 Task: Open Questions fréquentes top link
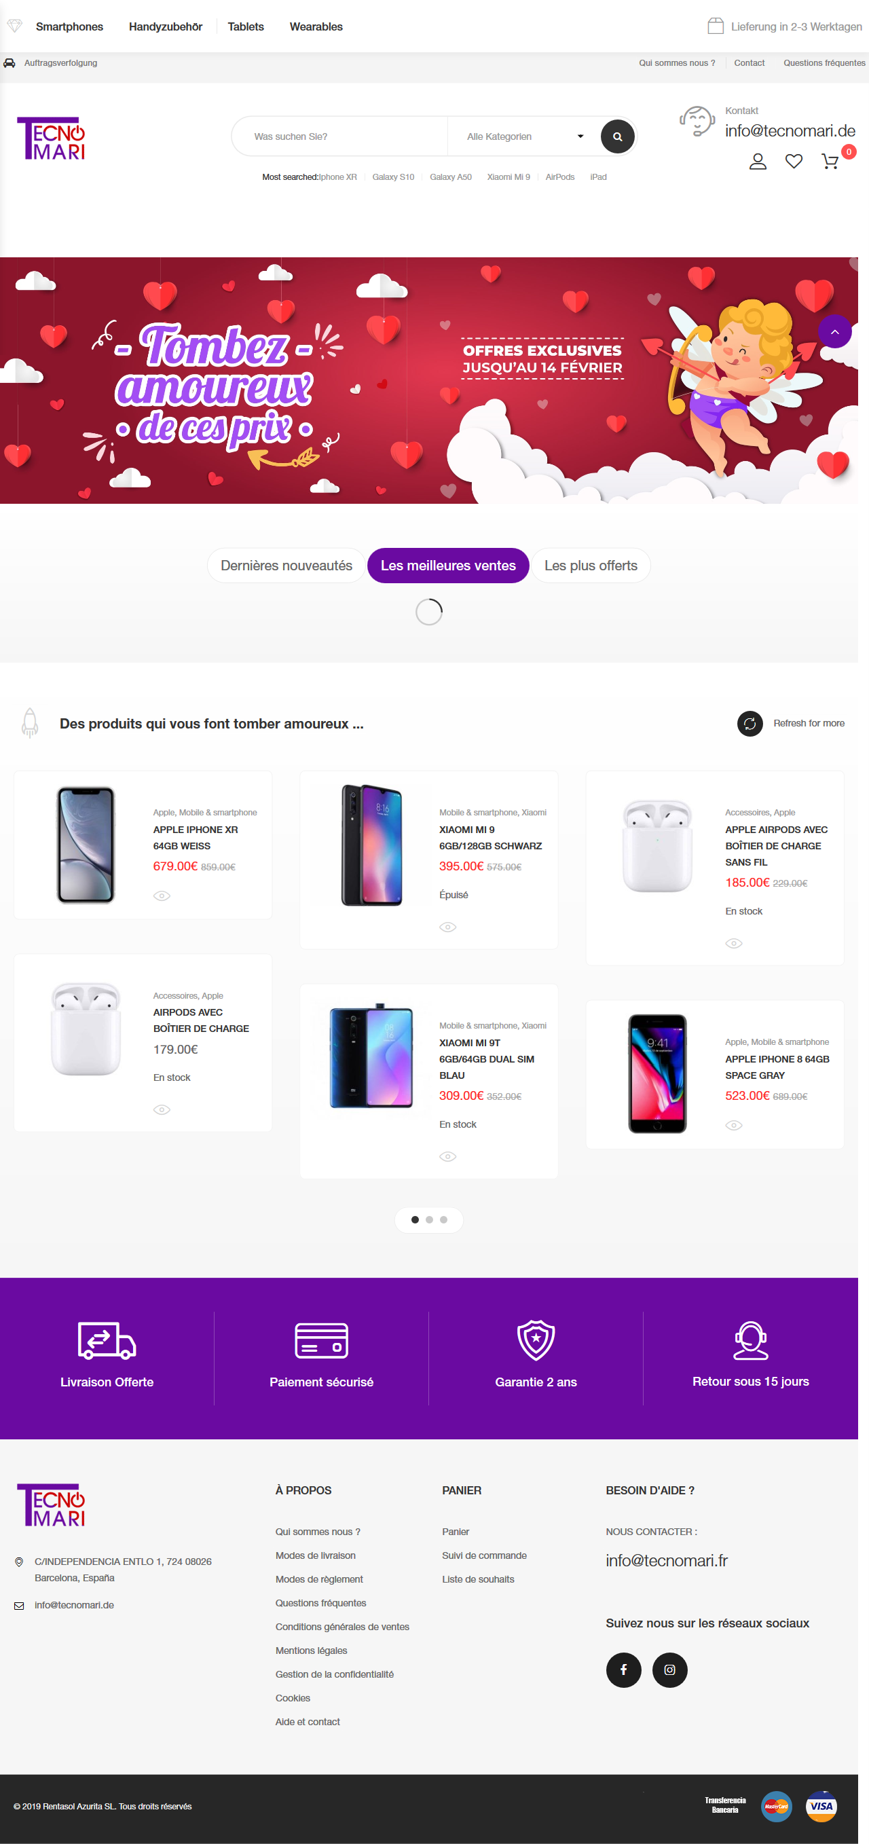click(824, 63)
